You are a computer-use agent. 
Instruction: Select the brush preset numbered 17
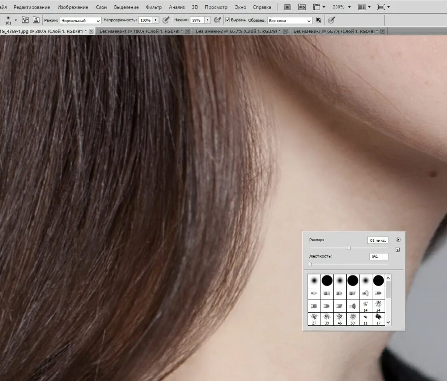pyautogui.click(x=378, y=319)
